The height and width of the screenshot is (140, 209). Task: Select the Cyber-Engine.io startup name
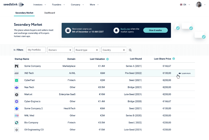pos(32,101)
